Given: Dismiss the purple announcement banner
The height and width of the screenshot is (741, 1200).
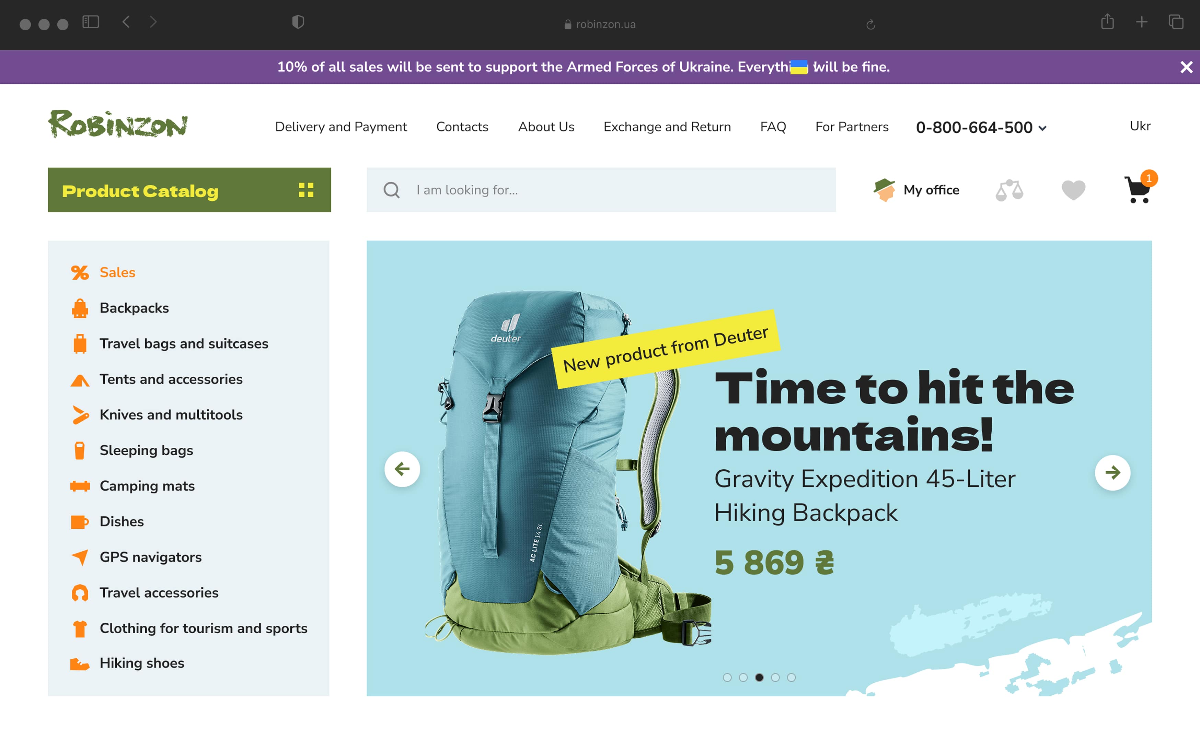Looking at the screenshot, I should pyautogui.click(x=1186, y=67).
